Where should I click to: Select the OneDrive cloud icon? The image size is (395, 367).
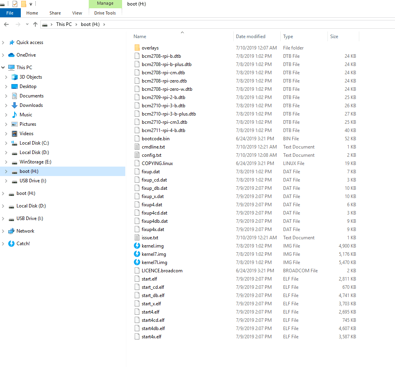click(x=11, y=55)
